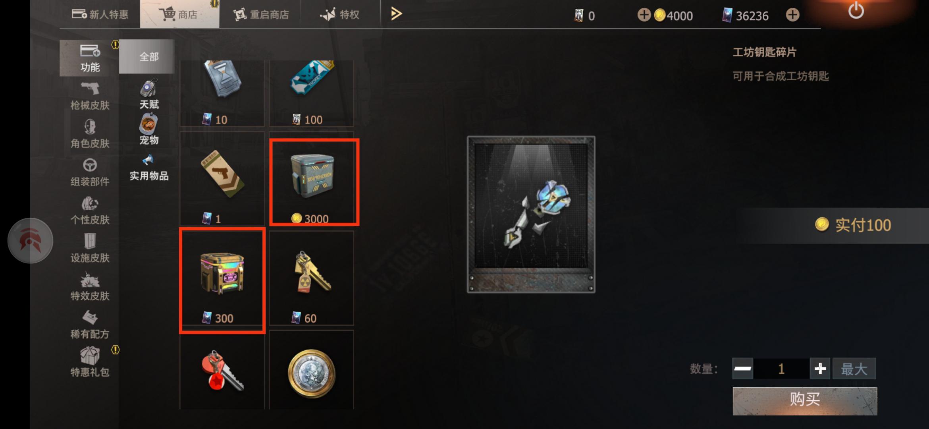
Task: Open the 设施皮肤 facility skin category
Action: click(x=90, y=248)
